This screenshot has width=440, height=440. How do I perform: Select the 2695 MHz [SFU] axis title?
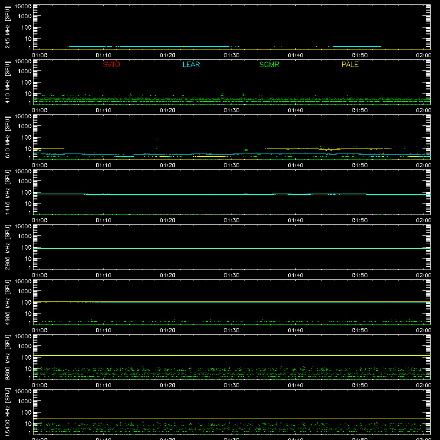click(7, 247)
